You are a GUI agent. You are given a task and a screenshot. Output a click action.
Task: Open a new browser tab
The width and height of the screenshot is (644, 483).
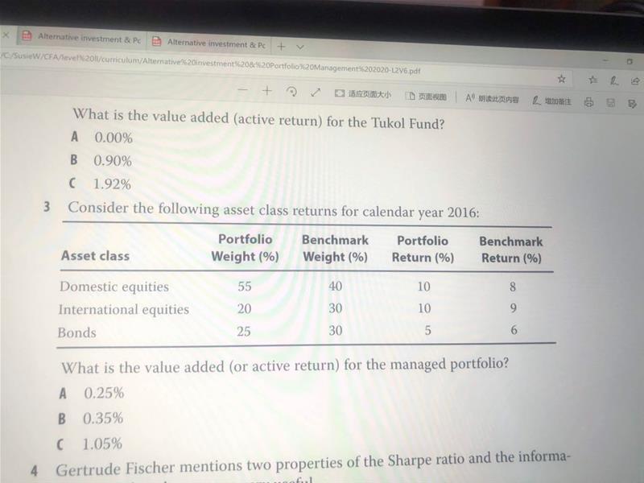pos(281,46)
